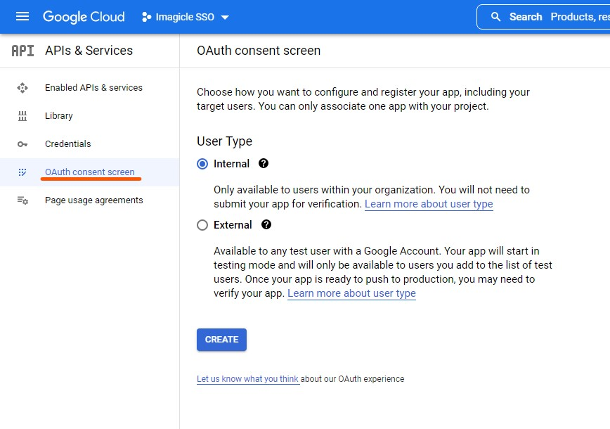Click the Page usage agreements icon
This screenshot has width=610, height=429.
tap(22, 200)
